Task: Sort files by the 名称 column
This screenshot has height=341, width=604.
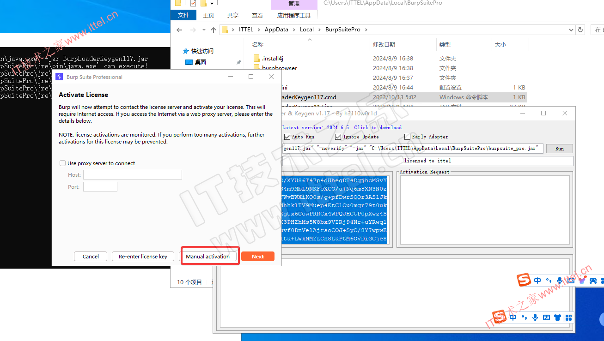Action: pos(258,45)
